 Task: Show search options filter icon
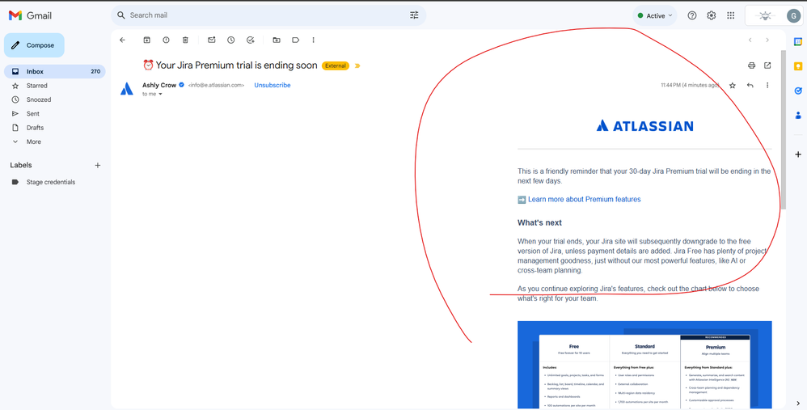[414, 15]
